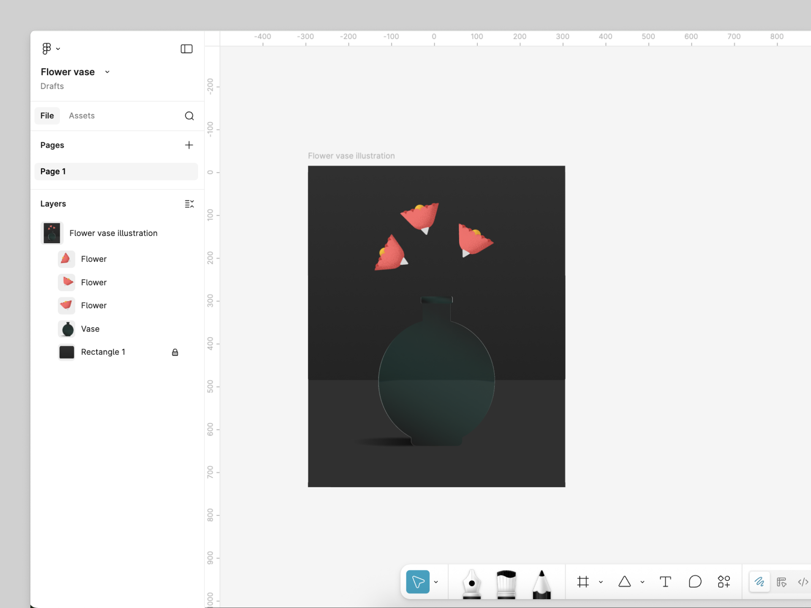Expand the shape tools dropdown arrow
The image size is (811, 608).
[642, 582]
